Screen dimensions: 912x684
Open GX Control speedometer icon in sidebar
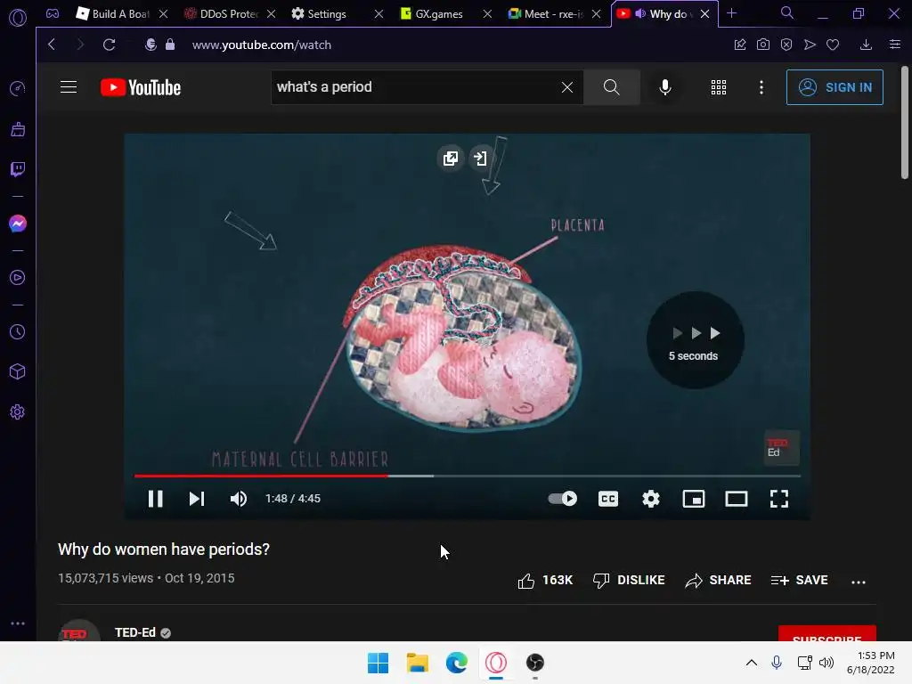(x=18, y=88)
